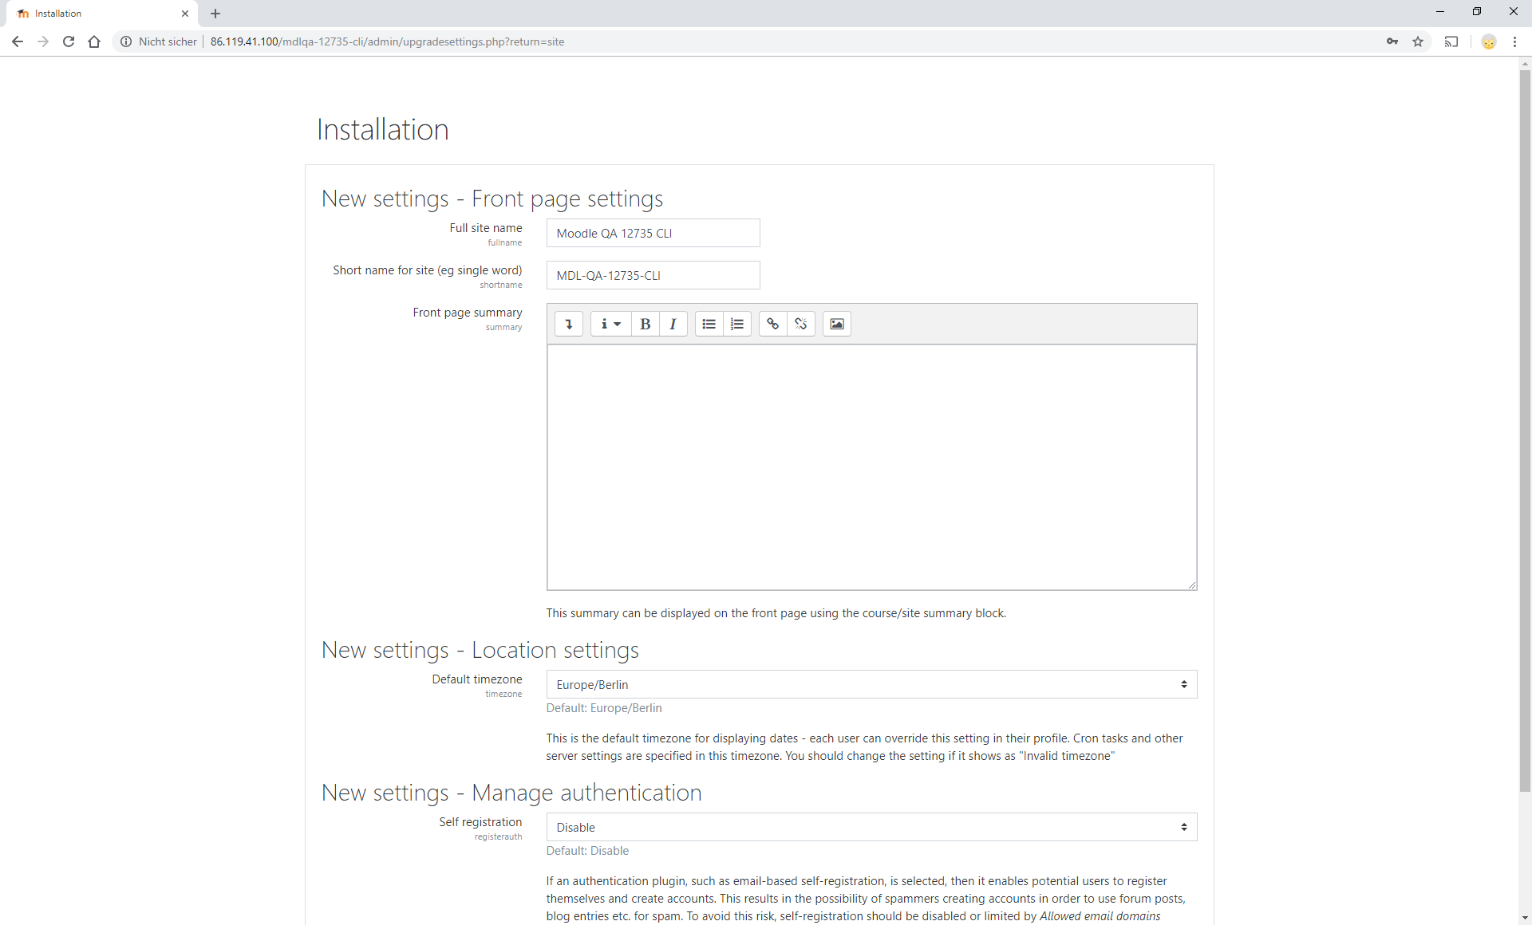Click inside Front page summary text area
The width and height of the screenshot is (1532, 925).
click(x=871, y=467)
